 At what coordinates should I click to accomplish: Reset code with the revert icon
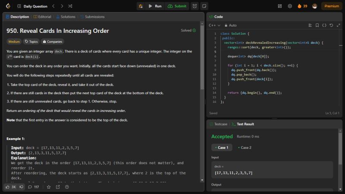(331, 25)
